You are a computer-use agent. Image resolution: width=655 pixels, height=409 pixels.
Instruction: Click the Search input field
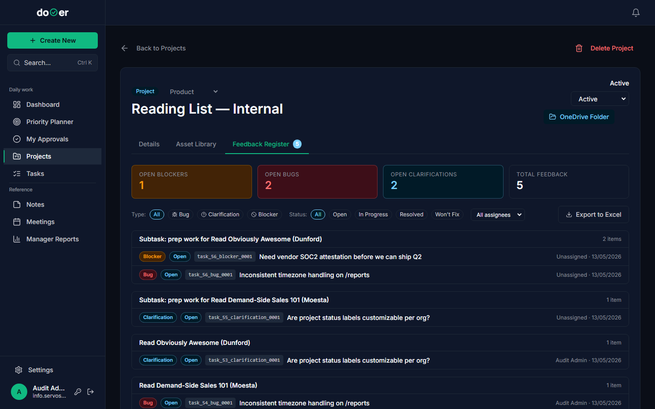pyautogui.click(x=52, y=63)
